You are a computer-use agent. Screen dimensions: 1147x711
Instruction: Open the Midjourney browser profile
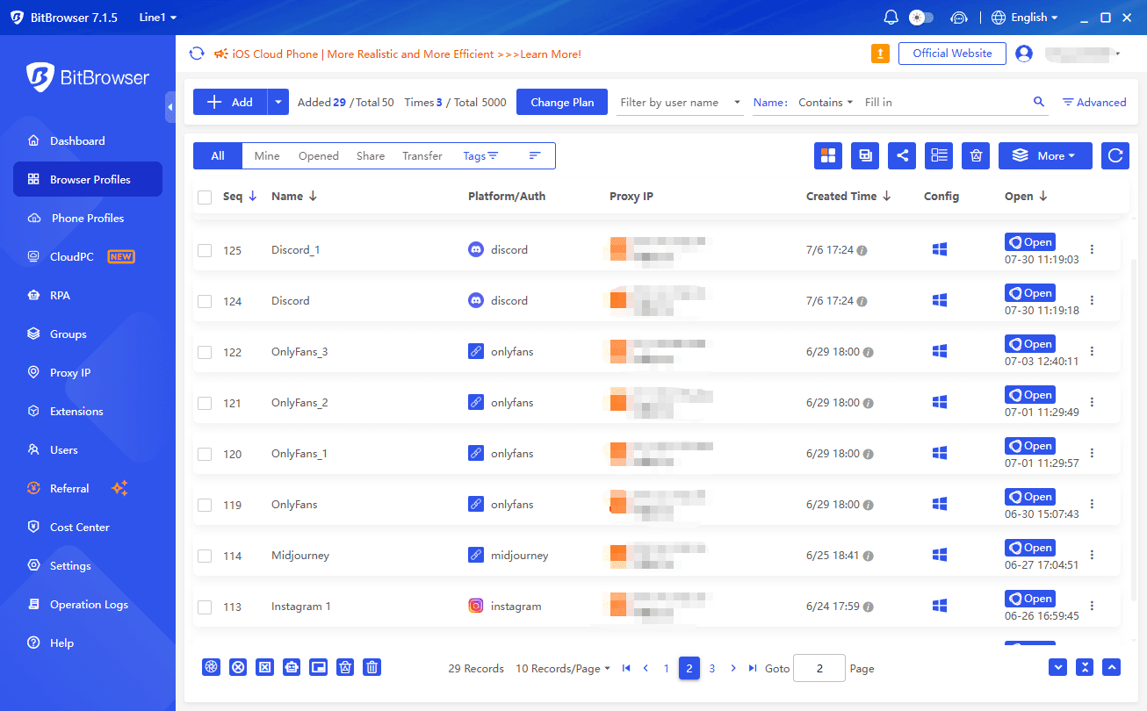1030,548
